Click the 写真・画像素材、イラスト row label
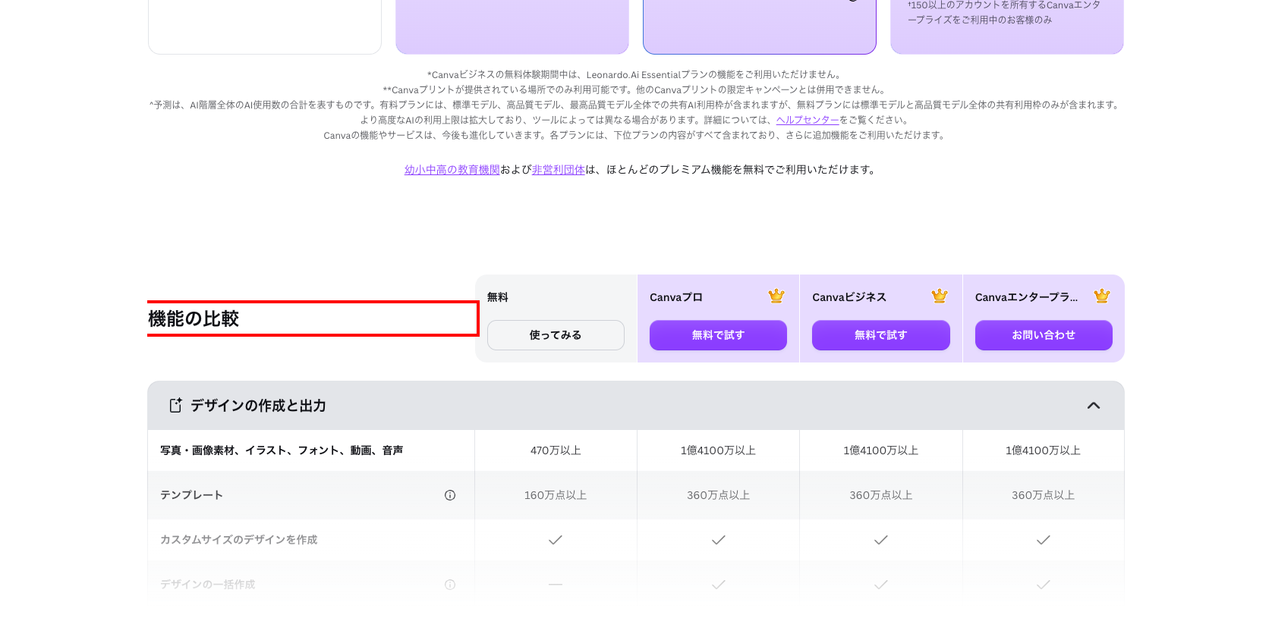 coord(282,450)
